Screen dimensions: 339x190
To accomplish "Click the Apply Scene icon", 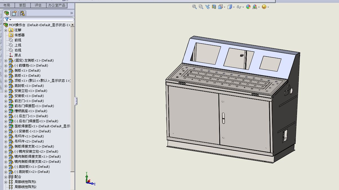I will 255,7.
